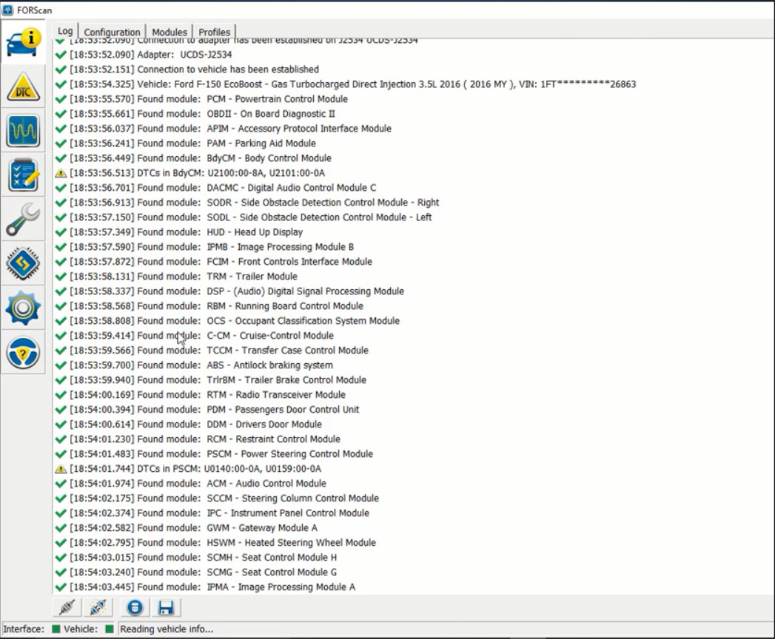Open the Vehicle info section in sidebar
The height and width of the screenshot is (639, 775).
click(x=23, y=43)
